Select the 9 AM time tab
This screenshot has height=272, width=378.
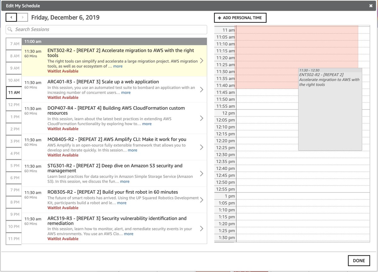14,68
